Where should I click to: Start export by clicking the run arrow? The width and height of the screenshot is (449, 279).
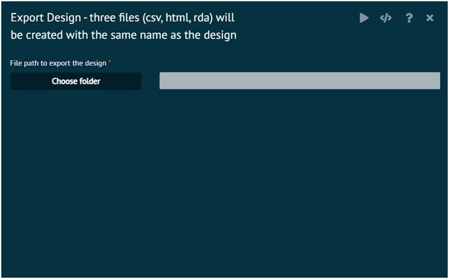[x=364, y=18]
